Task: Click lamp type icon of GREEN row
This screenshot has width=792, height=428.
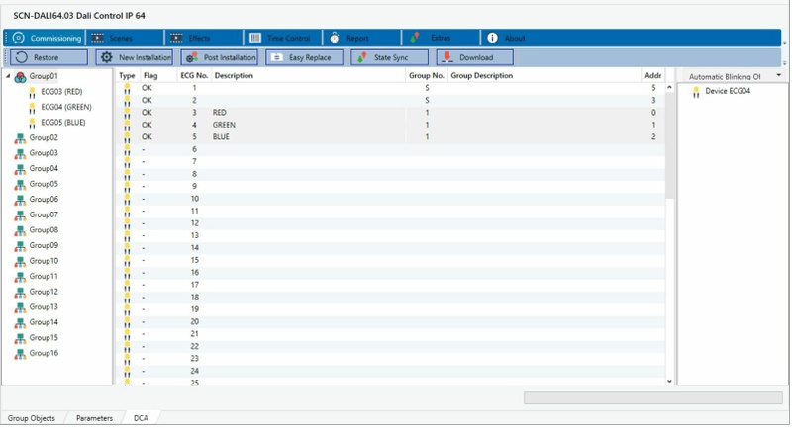Action: point(127,125)
